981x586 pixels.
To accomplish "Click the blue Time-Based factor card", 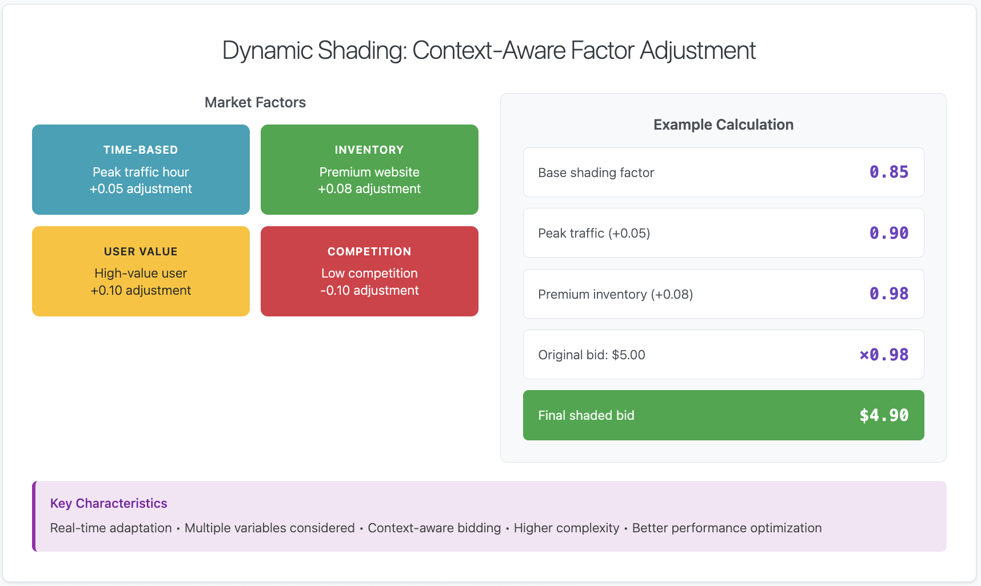I will click(141, 170).
